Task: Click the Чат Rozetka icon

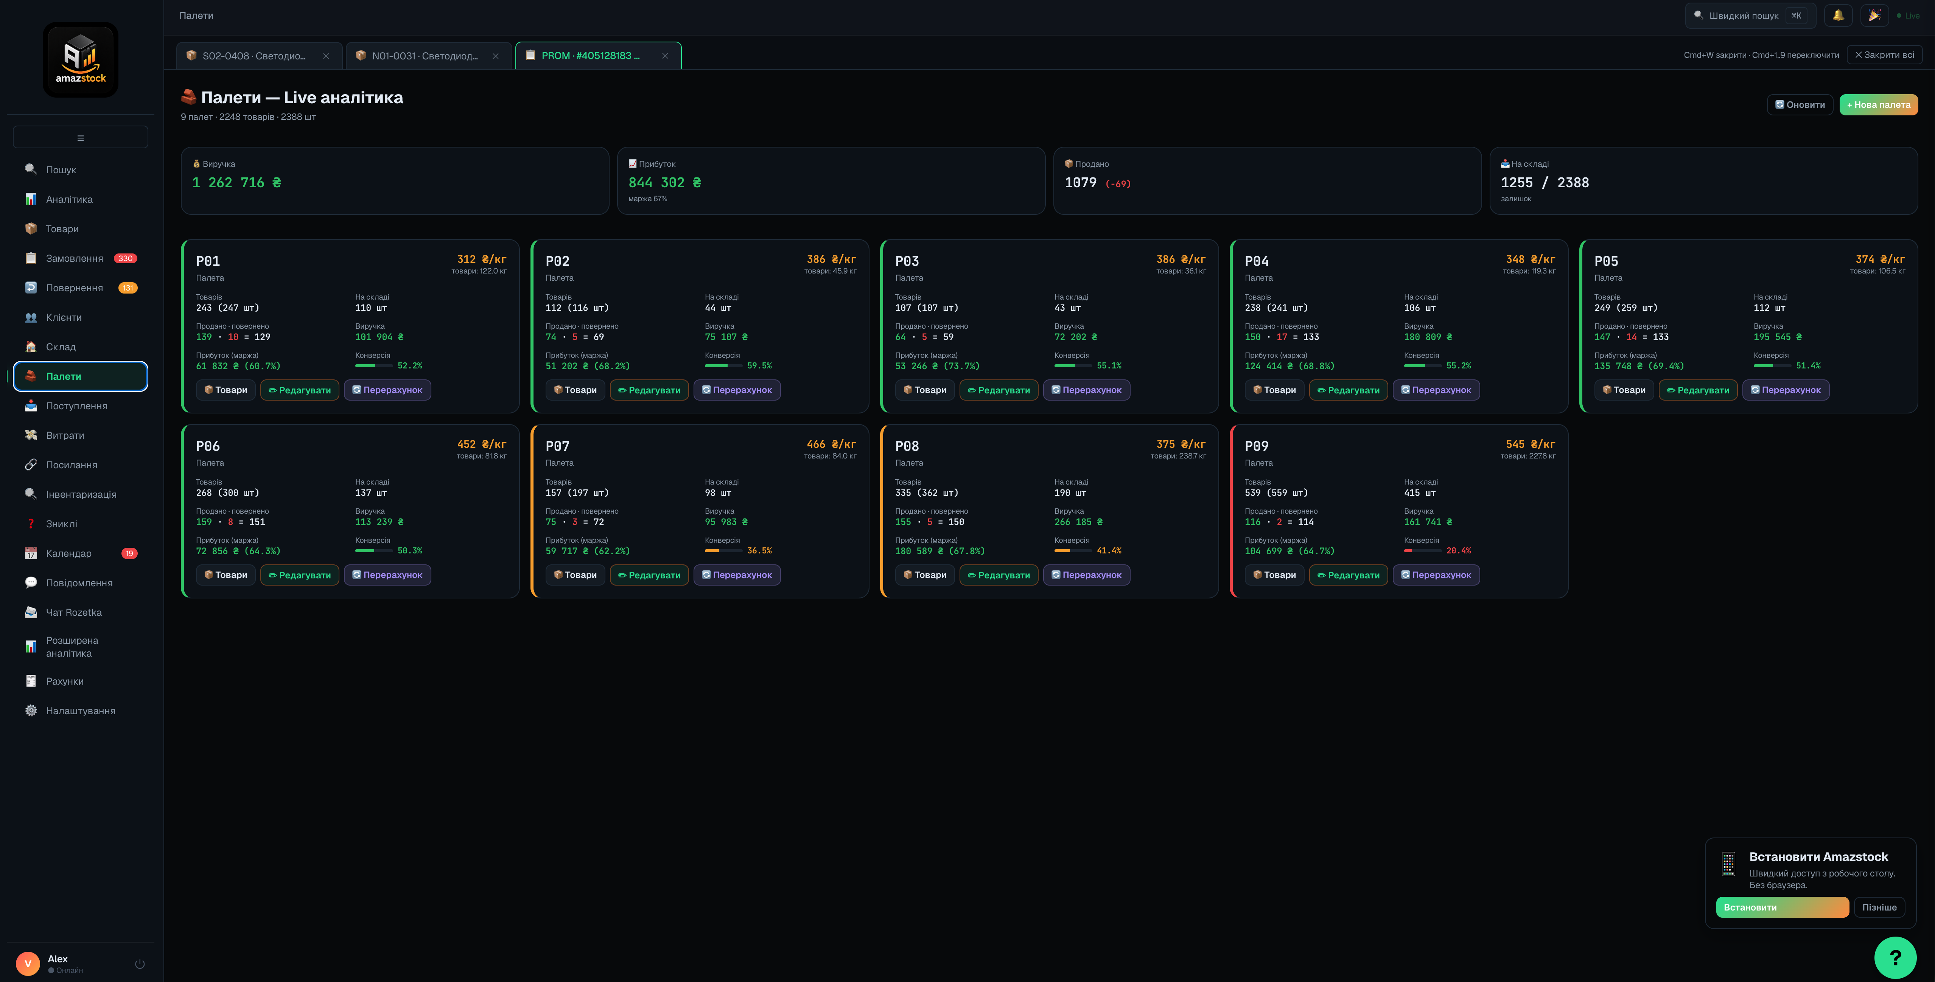Action: pos(31,613)
